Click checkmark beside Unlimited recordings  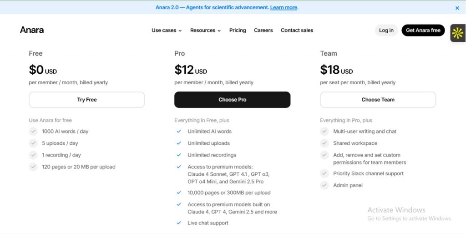[x=178, y=155]
